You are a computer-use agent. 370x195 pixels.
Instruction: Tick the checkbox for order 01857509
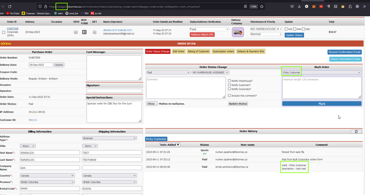point(4,32)
